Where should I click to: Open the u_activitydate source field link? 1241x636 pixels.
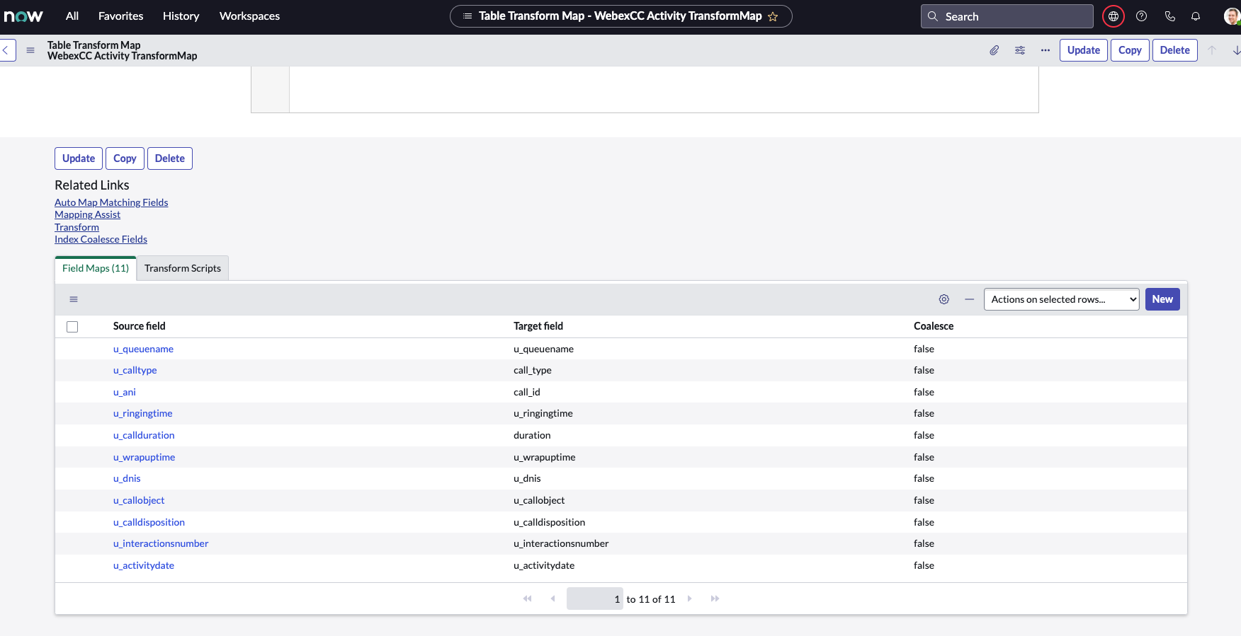pos(144,565)
